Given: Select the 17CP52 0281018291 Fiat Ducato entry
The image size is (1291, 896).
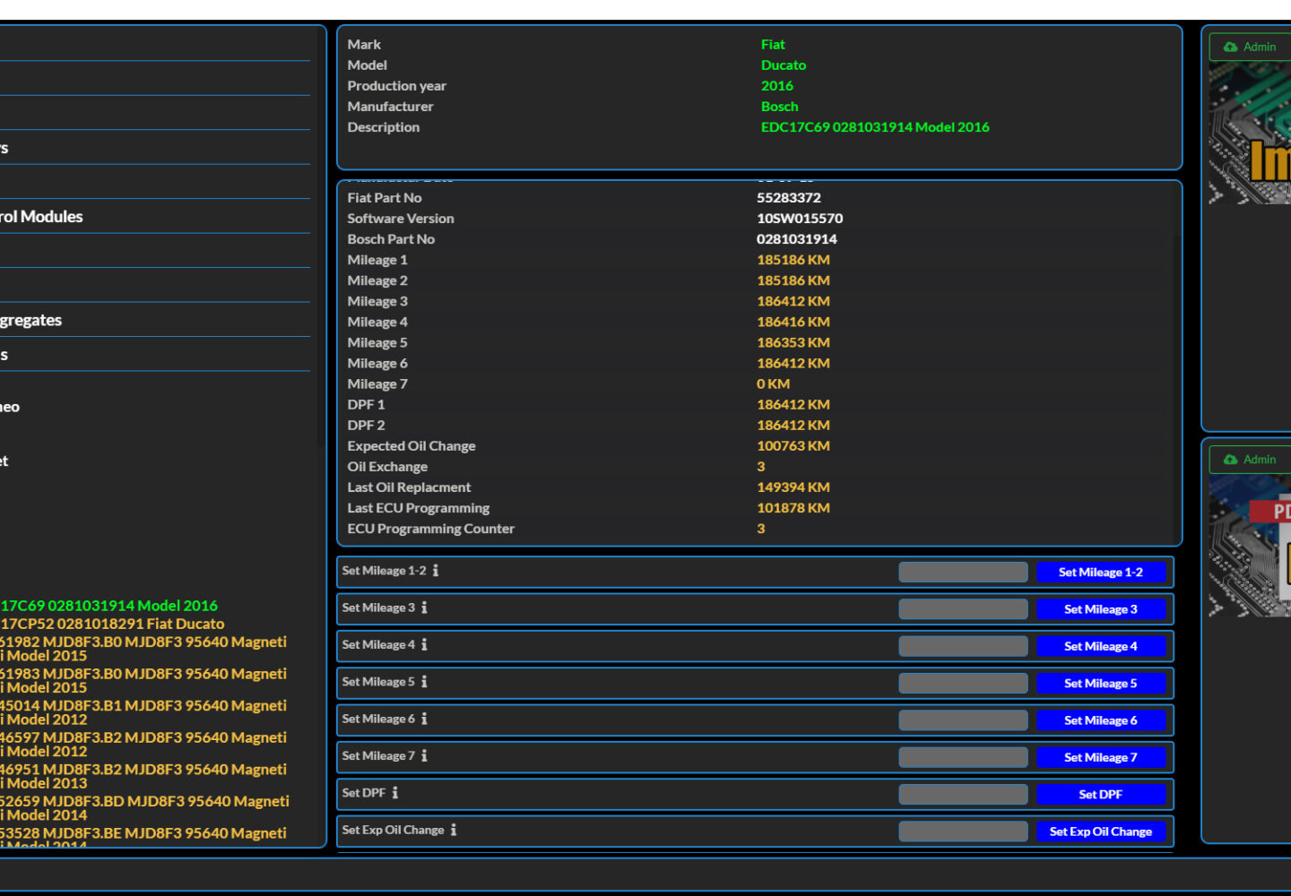Looking at the screenshot, I should click(x=112, y=624).
